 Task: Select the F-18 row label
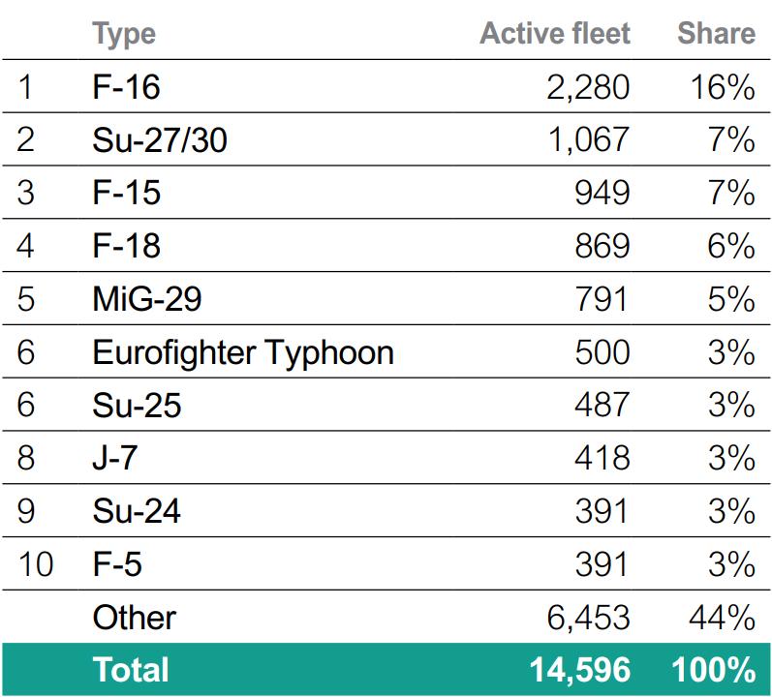pyautogui.click(x=126, y=246)
